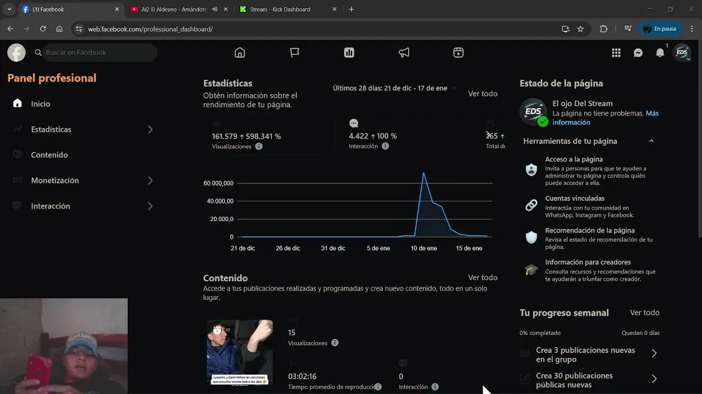
Task: Open the Ads megaphone icon
Action: [404, 53]
